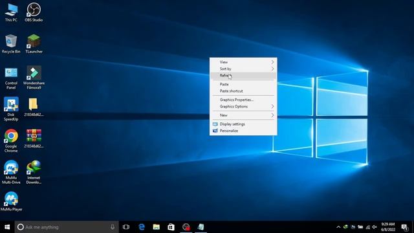Expand the View submenu arrow
Screen dimensions: 414x233
pyautogui.click(x=272, y=62)
